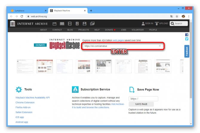Open the VOLUNTEER menu item

138,30
